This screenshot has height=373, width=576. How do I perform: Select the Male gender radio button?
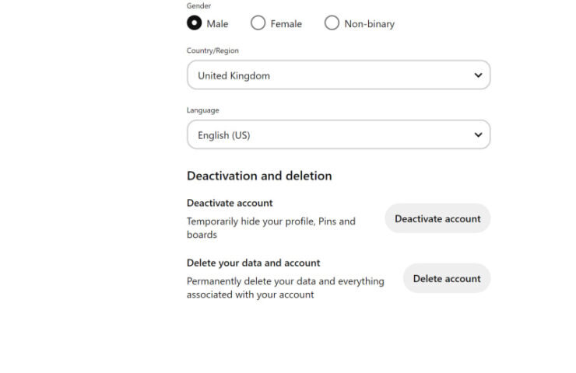click(x=194, y=23)
